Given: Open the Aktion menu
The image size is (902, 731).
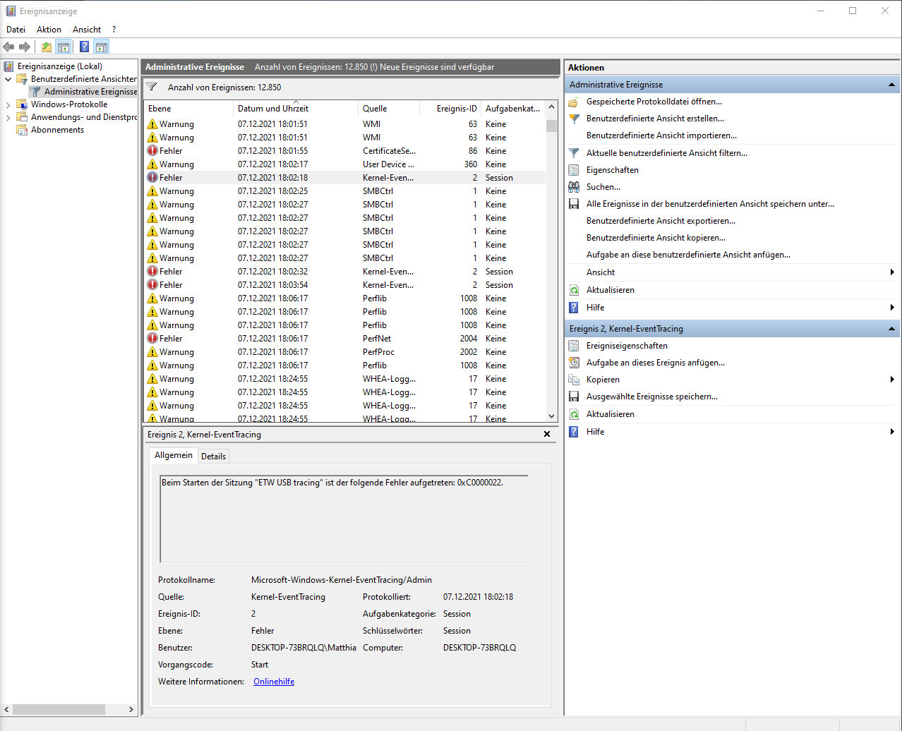Looking at the screenshot, I should (49, 30).
